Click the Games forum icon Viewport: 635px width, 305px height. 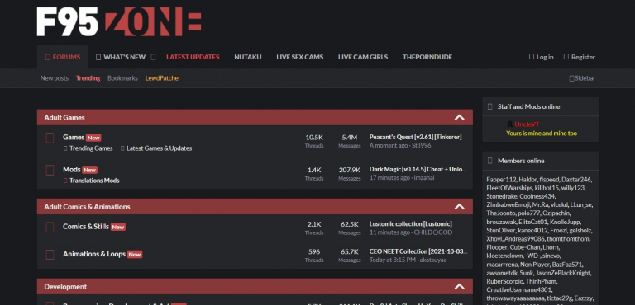(x=50, y=138)
